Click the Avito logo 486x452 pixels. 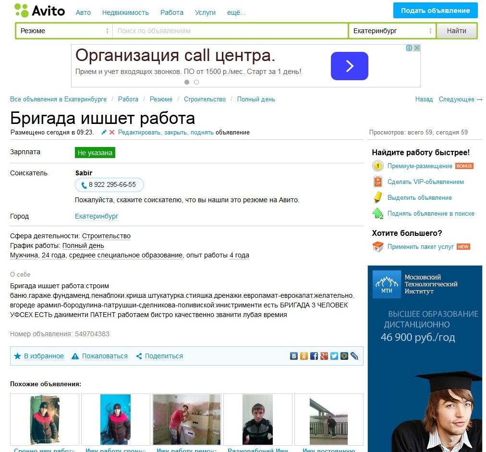[40, 11]
